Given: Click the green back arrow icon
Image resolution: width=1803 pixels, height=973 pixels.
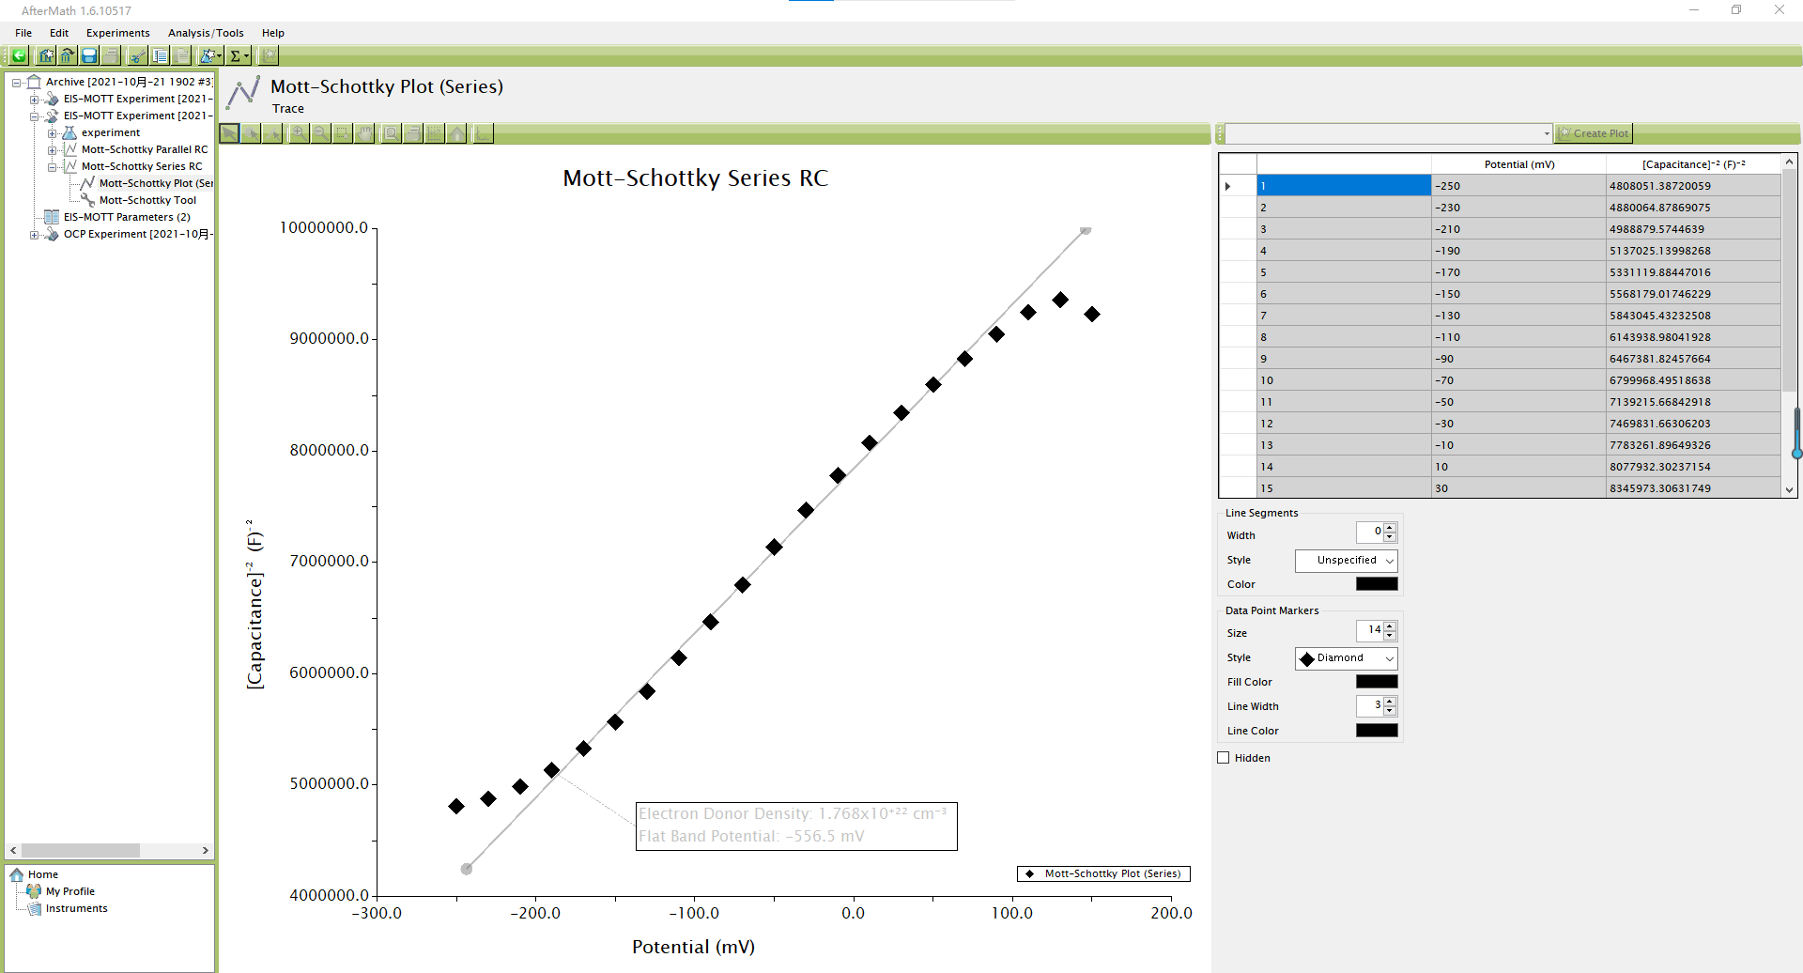Looking at the screenshot, I should coord(19,56).
